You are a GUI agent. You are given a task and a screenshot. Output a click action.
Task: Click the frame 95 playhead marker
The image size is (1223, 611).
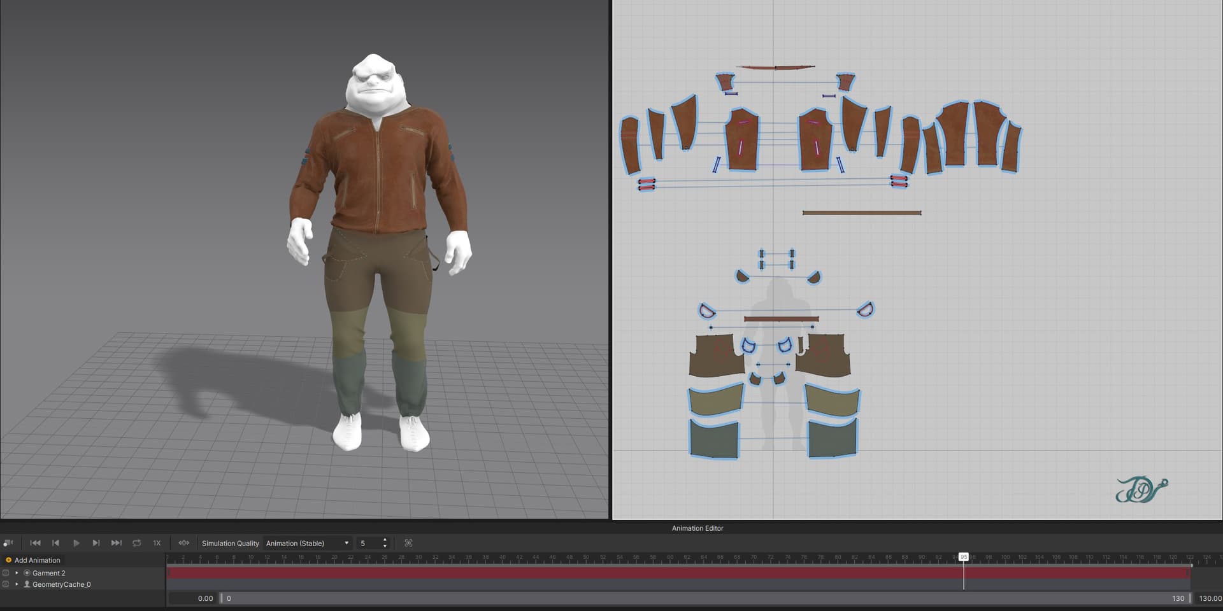(x=964, y=557)
